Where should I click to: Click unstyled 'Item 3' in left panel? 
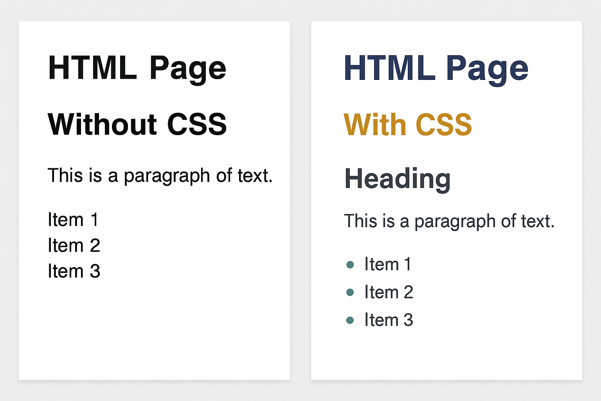[x=74, y=271]
